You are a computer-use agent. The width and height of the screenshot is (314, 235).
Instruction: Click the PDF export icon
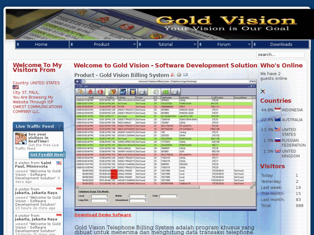tap(172, 75)
